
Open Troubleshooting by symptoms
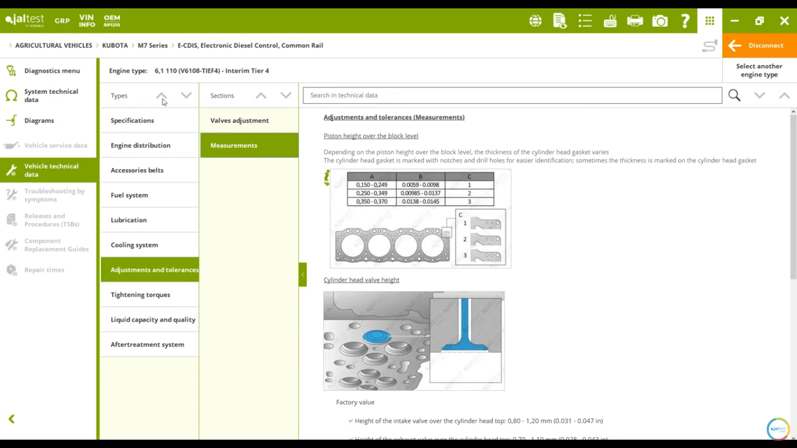point(49,195)
